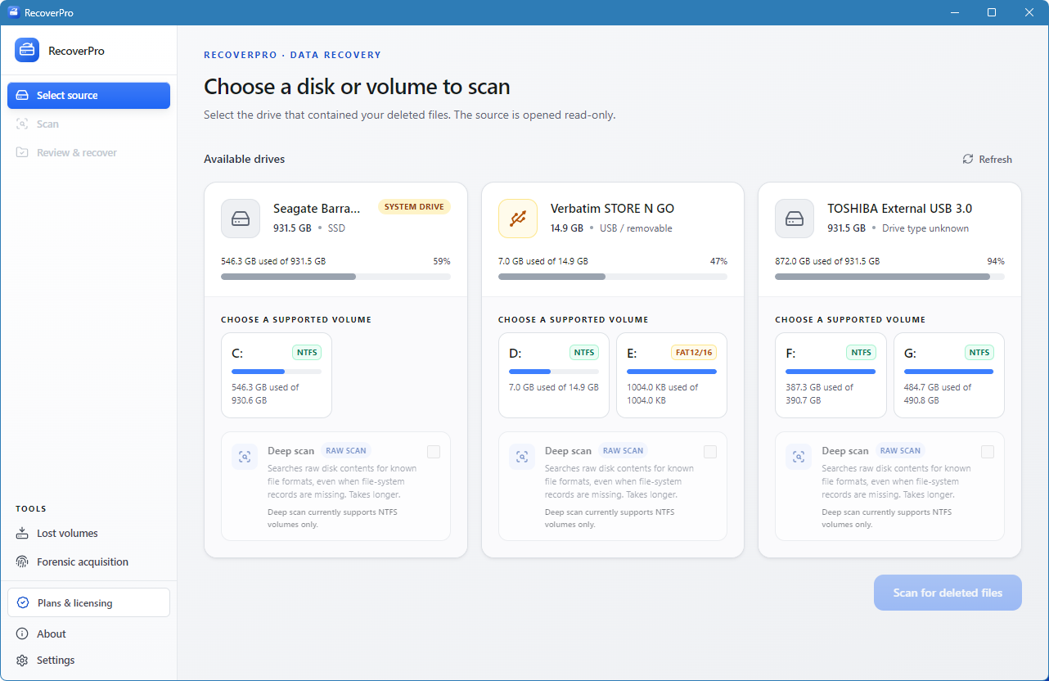This screenshot has height=681, width=1049.
Task: Click the Seagate Barracuda drive icon
Action: [x=241, y=219]
